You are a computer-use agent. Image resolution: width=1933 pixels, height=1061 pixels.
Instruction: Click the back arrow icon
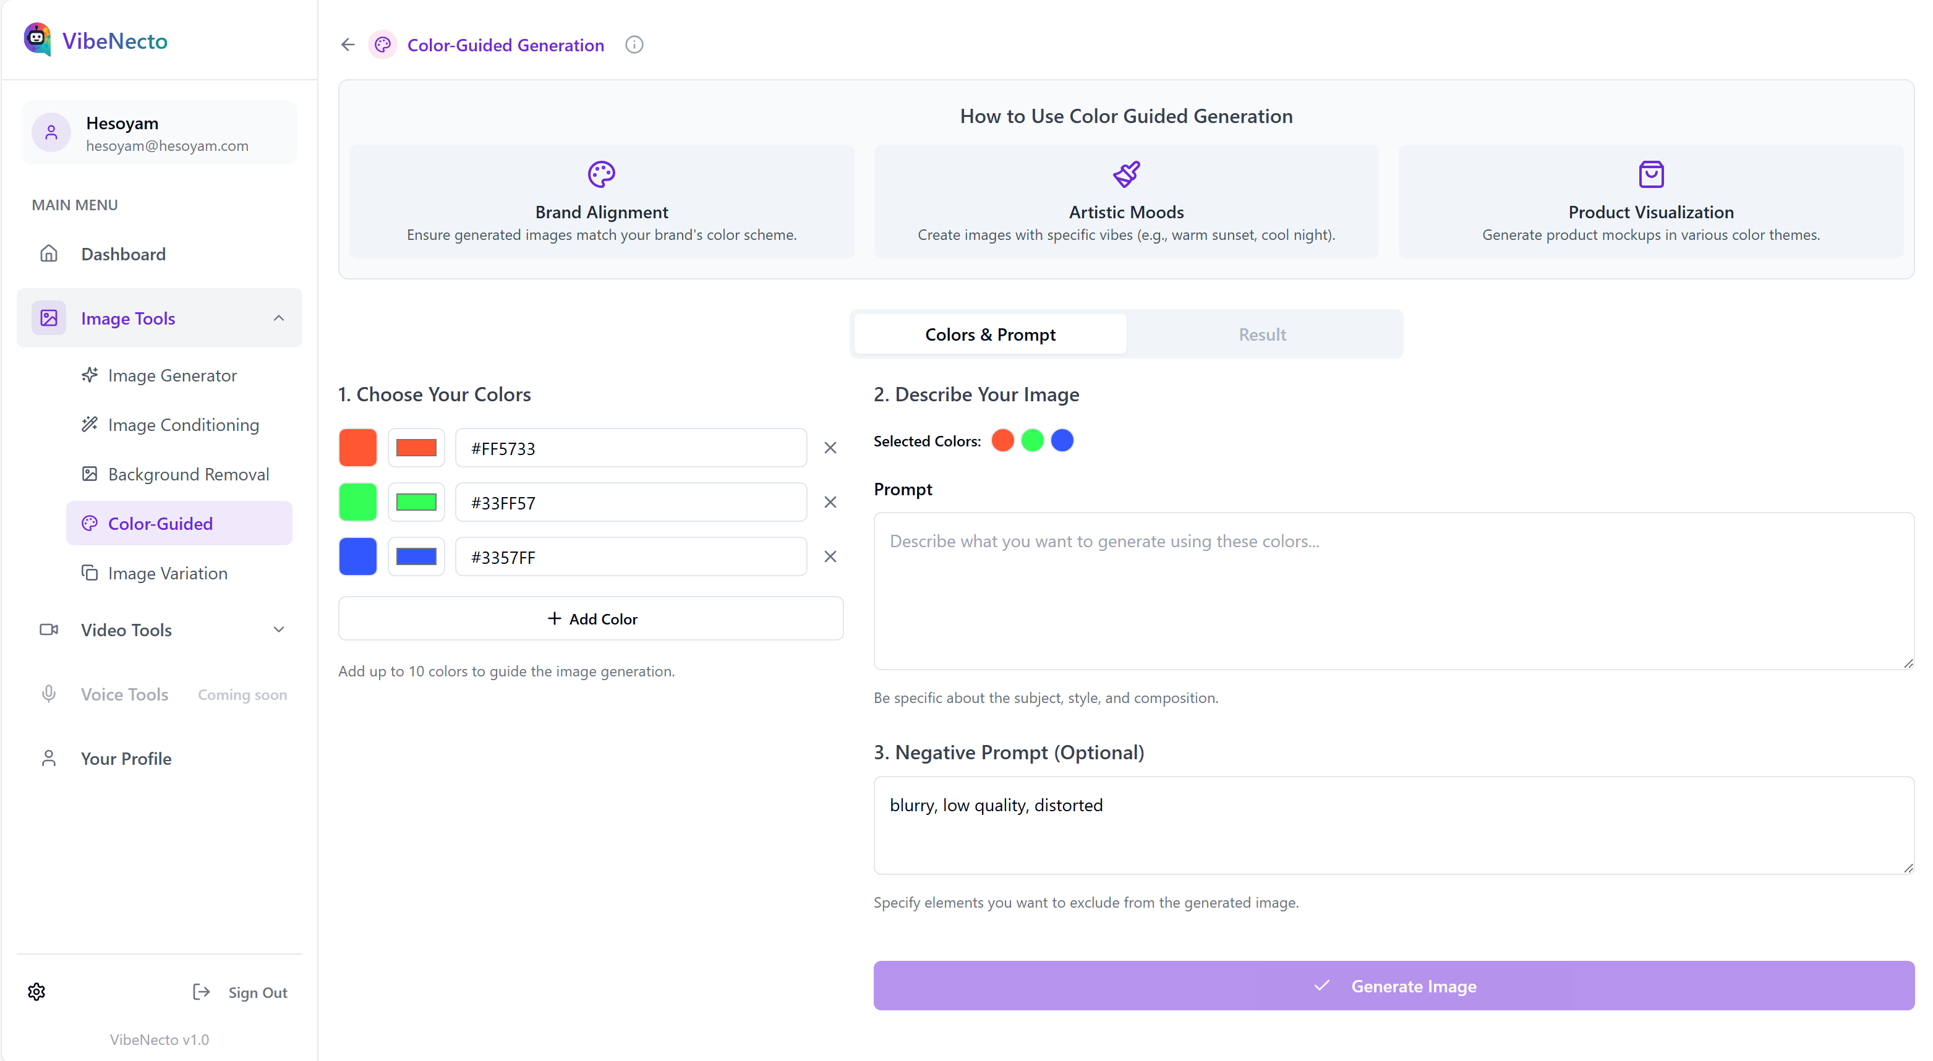(348, 45)
